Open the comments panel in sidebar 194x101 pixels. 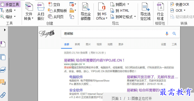click(x=3, y=82)
